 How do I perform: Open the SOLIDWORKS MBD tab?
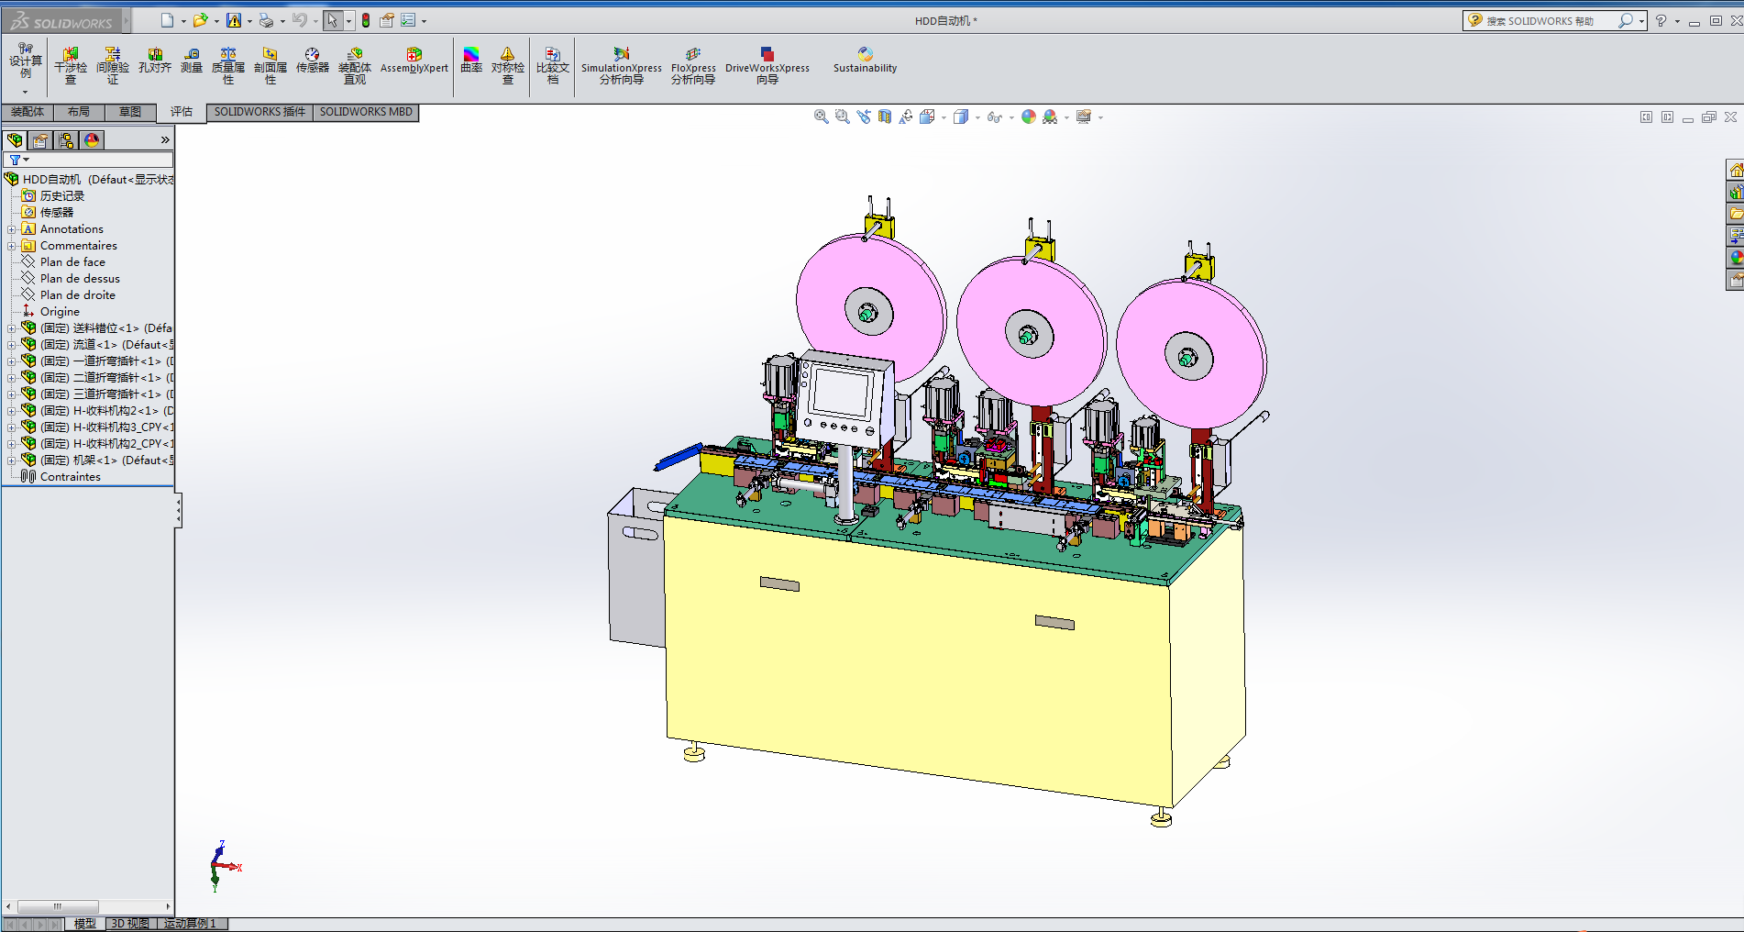366,112
